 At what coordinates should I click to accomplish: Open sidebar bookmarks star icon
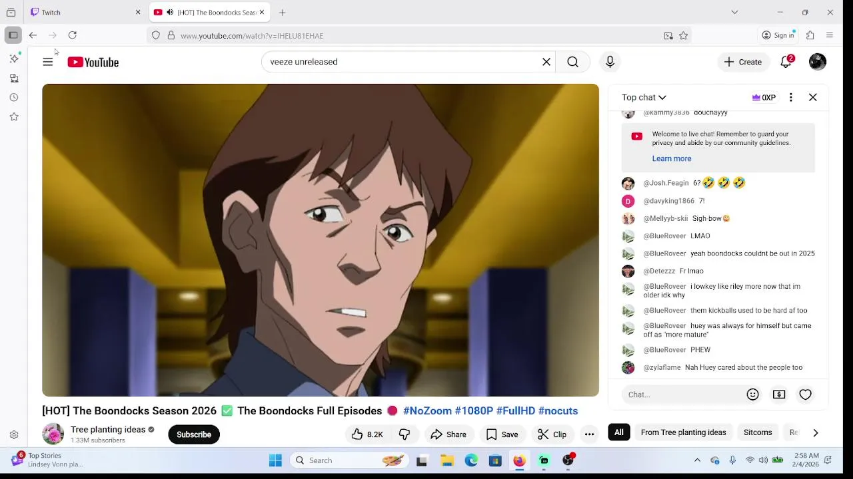pyautogui.click(x=13, y=116)
